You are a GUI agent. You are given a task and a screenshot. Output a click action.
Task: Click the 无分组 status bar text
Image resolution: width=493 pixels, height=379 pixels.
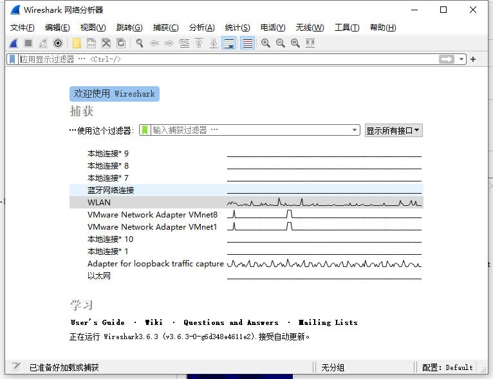pos(333,367)
